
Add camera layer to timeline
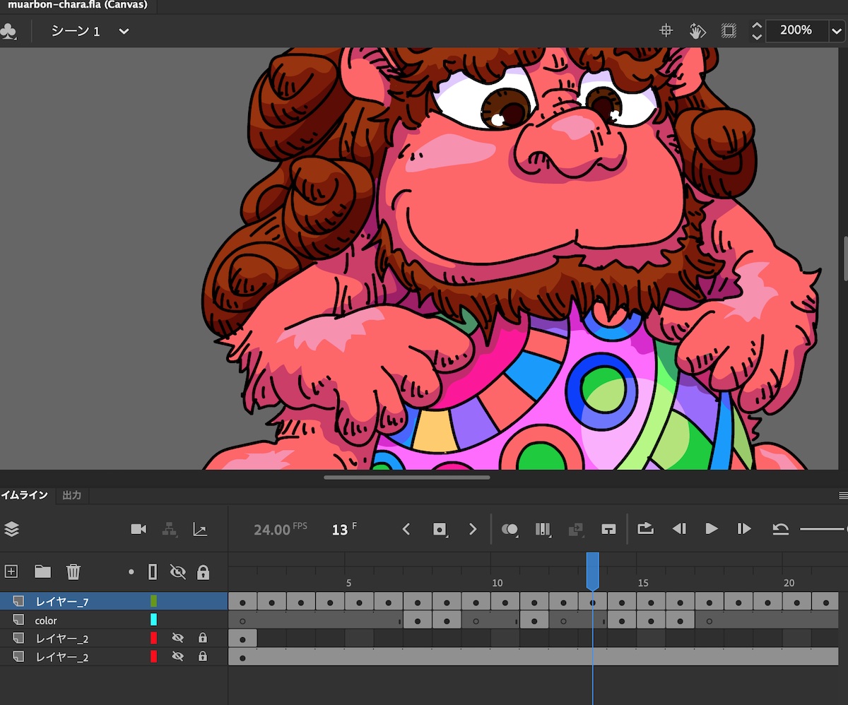pyautogui.click(x=139, y=529)
